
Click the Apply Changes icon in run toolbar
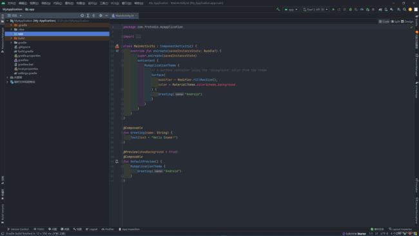tap(339, 10)
